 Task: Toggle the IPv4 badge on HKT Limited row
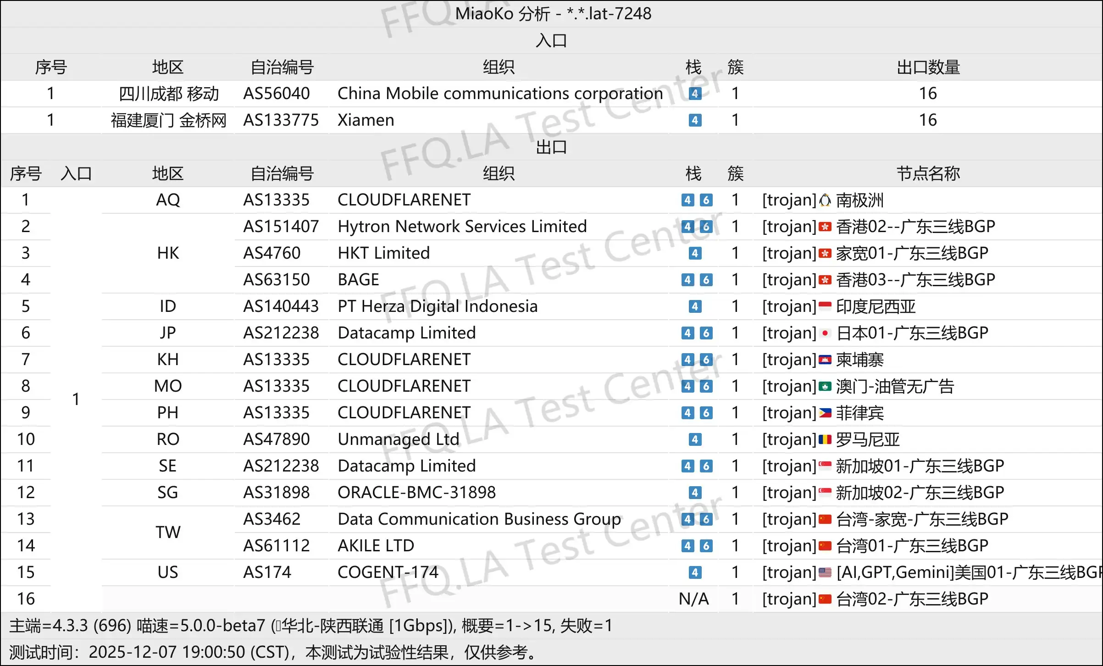coord(695,253)
